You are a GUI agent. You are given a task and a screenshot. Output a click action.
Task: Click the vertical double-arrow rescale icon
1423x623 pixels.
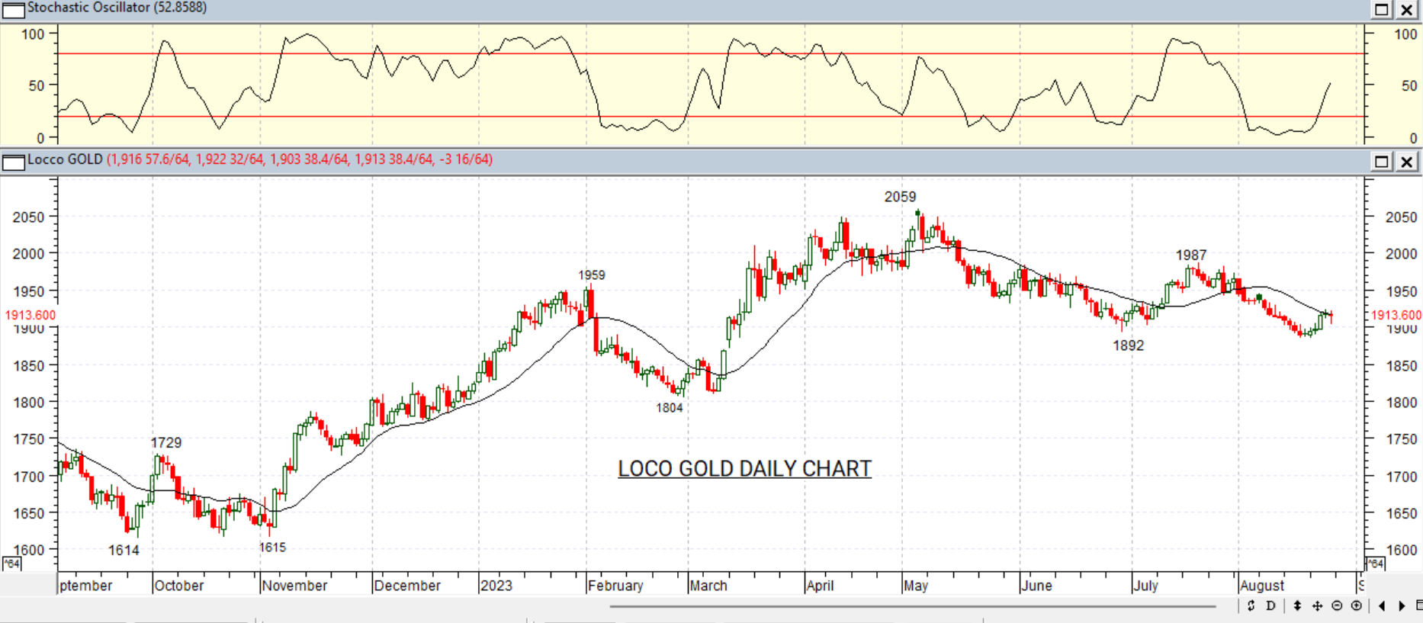tap(1297, 605)
